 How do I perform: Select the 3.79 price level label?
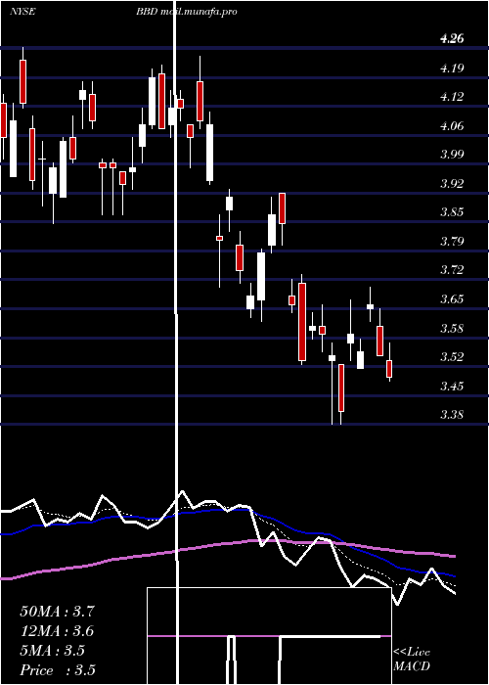(x=452, y=242)
